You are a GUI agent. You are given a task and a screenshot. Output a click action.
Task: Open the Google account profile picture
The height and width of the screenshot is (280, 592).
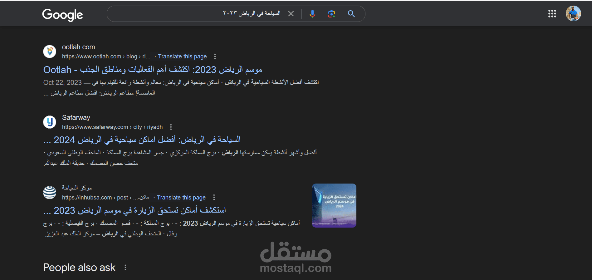573,13
